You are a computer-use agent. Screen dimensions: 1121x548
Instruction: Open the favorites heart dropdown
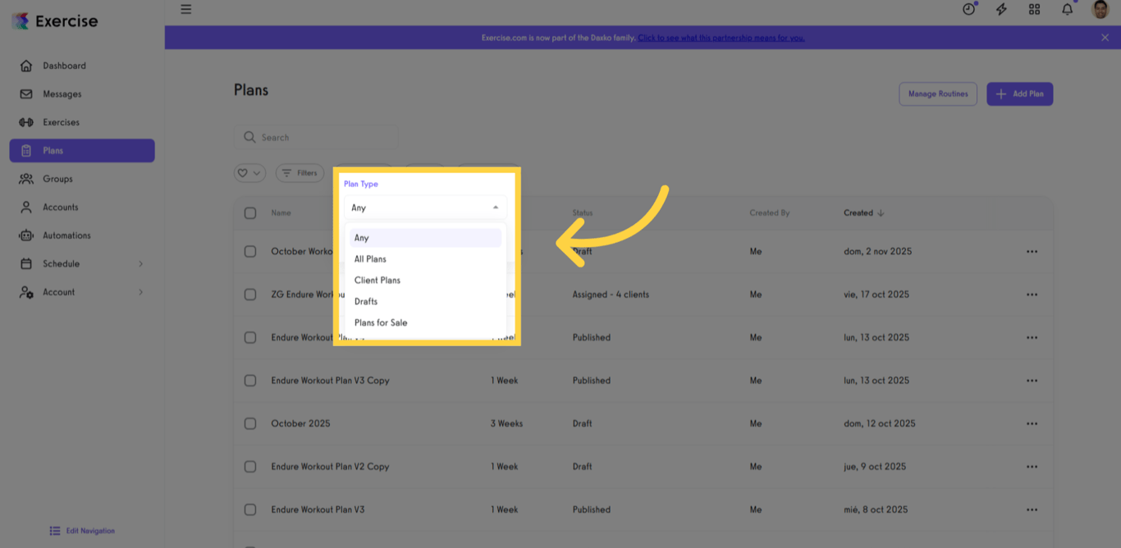[x=249, y=173]
